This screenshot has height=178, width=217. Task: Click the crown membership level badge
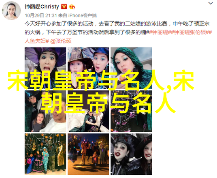point(72,6)
